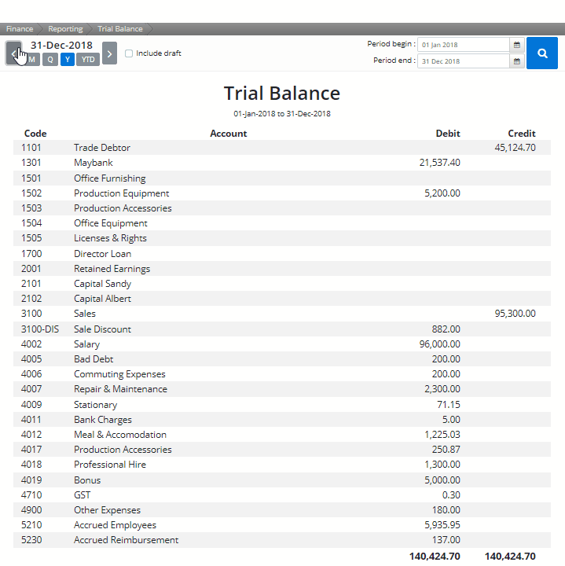Click the Repair & Maintenance account
The width and height of the screenshot is (565, 566).
(120, 389)
